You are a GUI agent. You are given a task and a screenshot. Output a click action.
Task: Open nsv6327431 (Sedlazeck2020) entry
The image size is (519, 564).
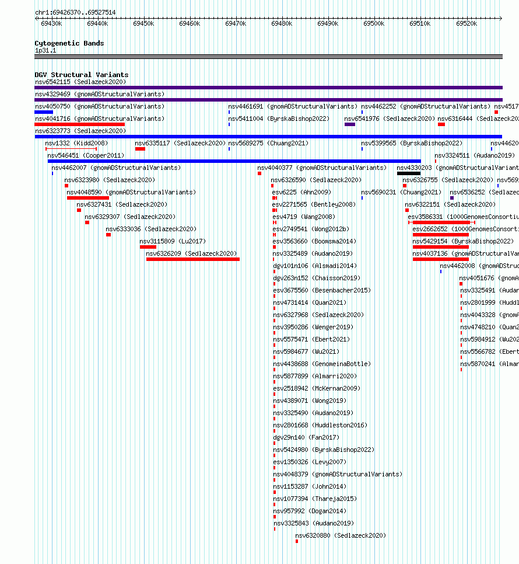point(122,204)
